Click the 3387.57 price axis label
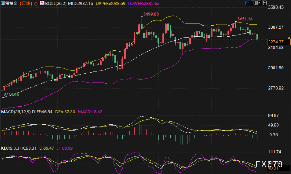Image resolution: width=291 pixels, height=174 pixels. click(276, 27)
